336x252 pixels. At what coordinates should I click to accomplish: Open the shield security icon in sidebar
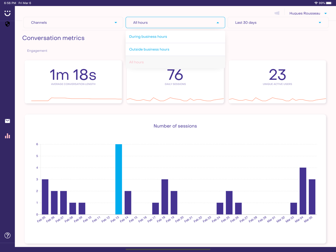pyautogui.click(x=7, y=24)
